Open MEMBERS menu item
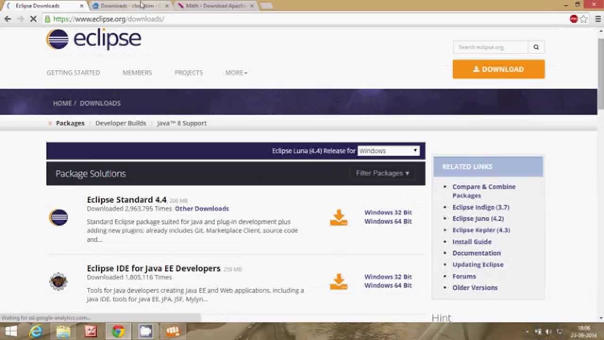604x340 pixels. (x=137, y=73)
